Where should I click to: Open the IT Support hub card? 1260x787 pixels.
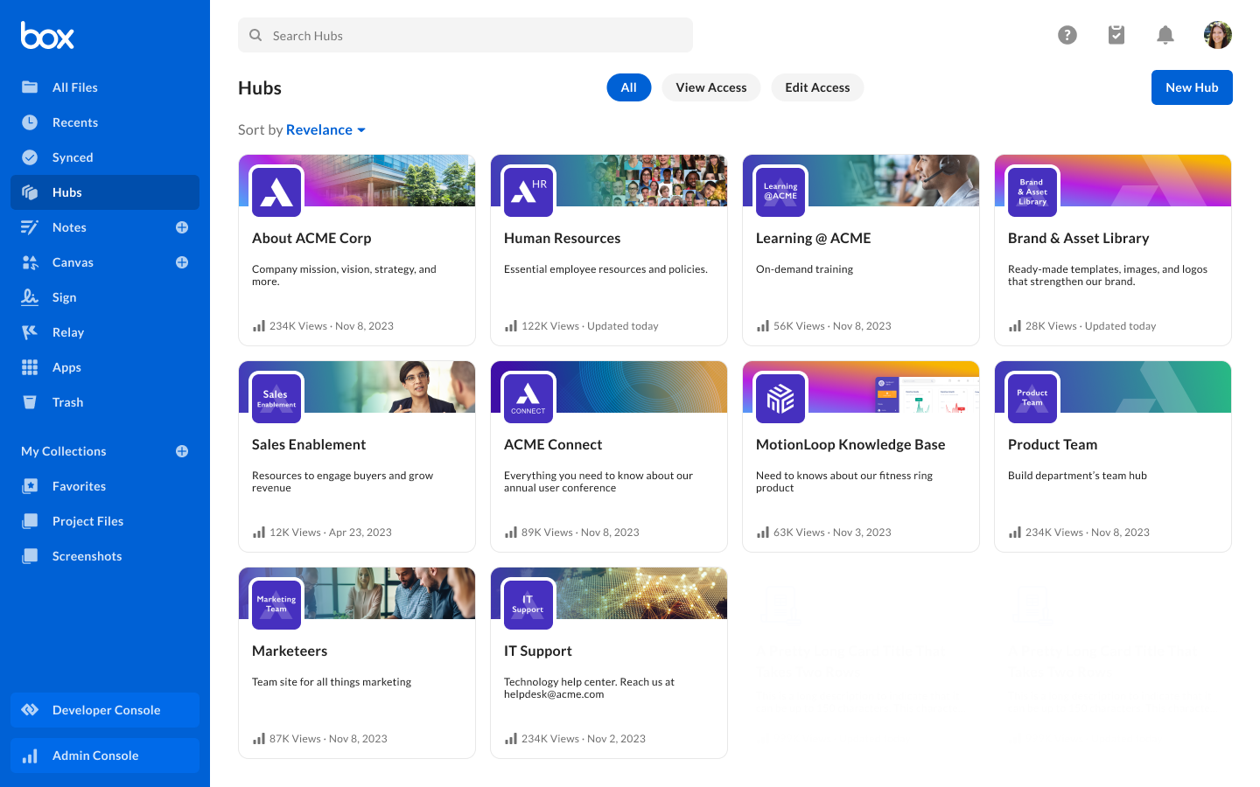coord(608,663)
